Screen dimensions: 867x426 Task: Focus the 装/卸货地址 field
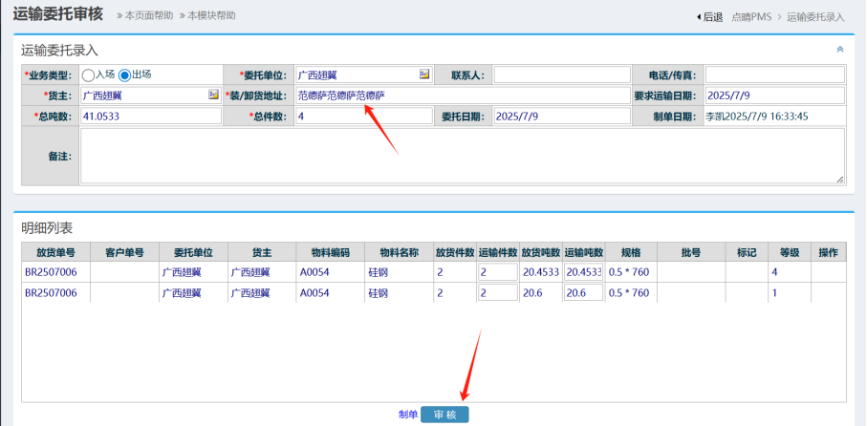pyautogui.click(x=461, y=96)
